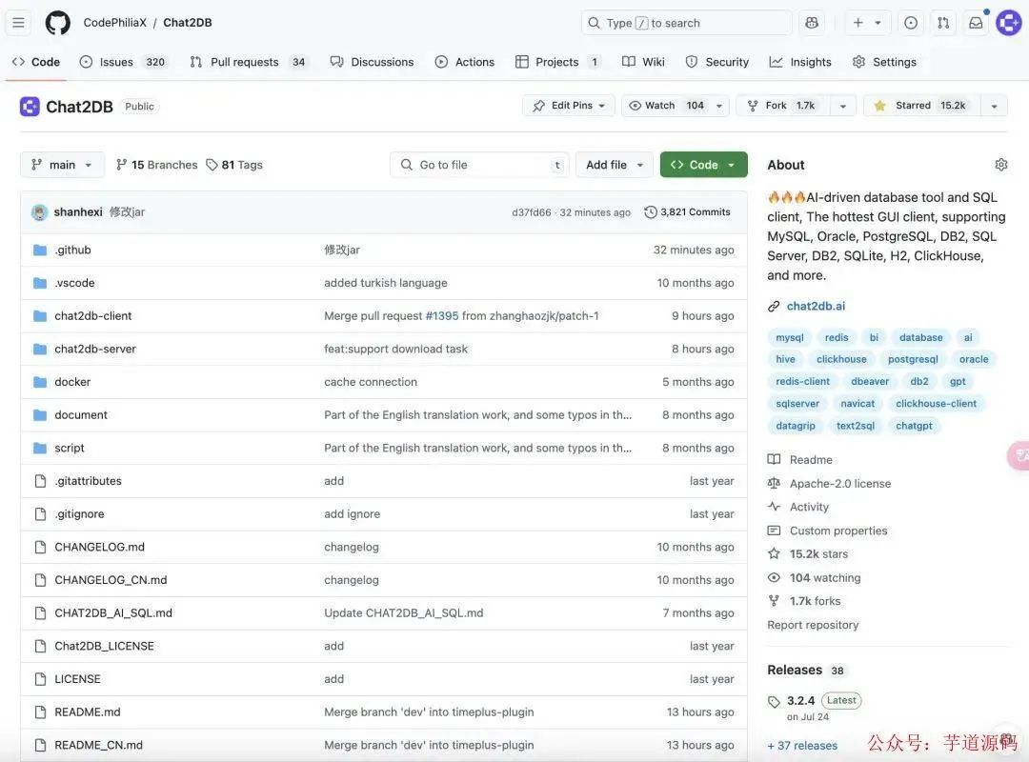The image size is (1029, 762).
Task: View the 3,821 Commits history
Action: click(688, 212)
